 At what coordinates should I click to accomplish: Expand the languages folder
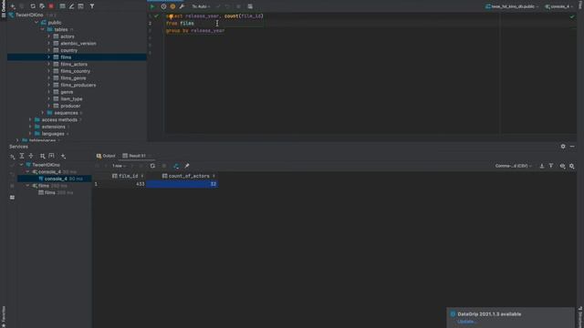(30, 134)
